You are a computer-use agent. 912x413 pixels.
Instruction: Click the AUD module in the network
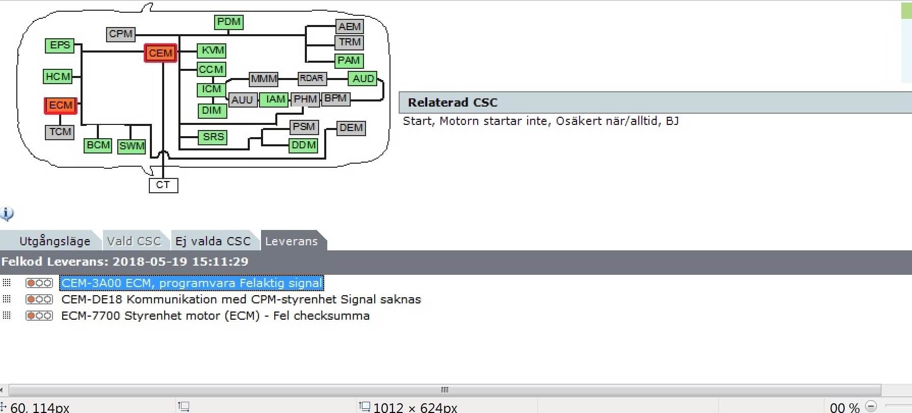click(x=363, y=79)
